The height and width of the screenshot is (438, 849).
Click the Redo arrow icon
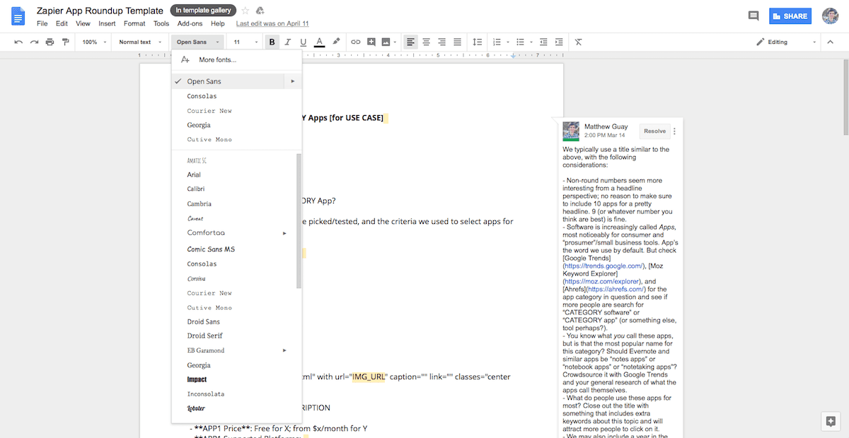34,42
